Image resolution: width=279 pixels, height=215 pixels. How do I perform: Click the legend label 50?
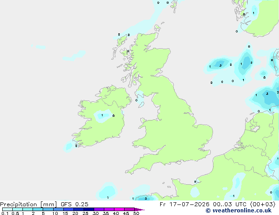[x=136, y=213]
